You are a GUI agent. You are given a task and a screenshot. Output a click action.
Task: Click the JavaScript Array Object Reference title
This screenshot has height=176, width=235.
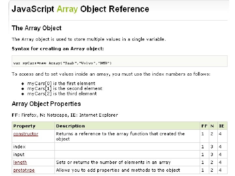click(x=80, y=9)
